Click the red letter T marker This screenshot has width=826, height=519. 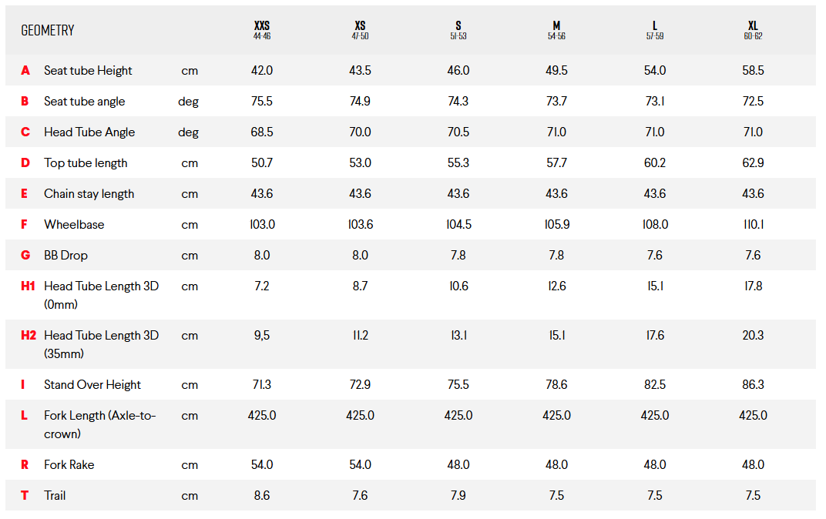click(25, 496)
